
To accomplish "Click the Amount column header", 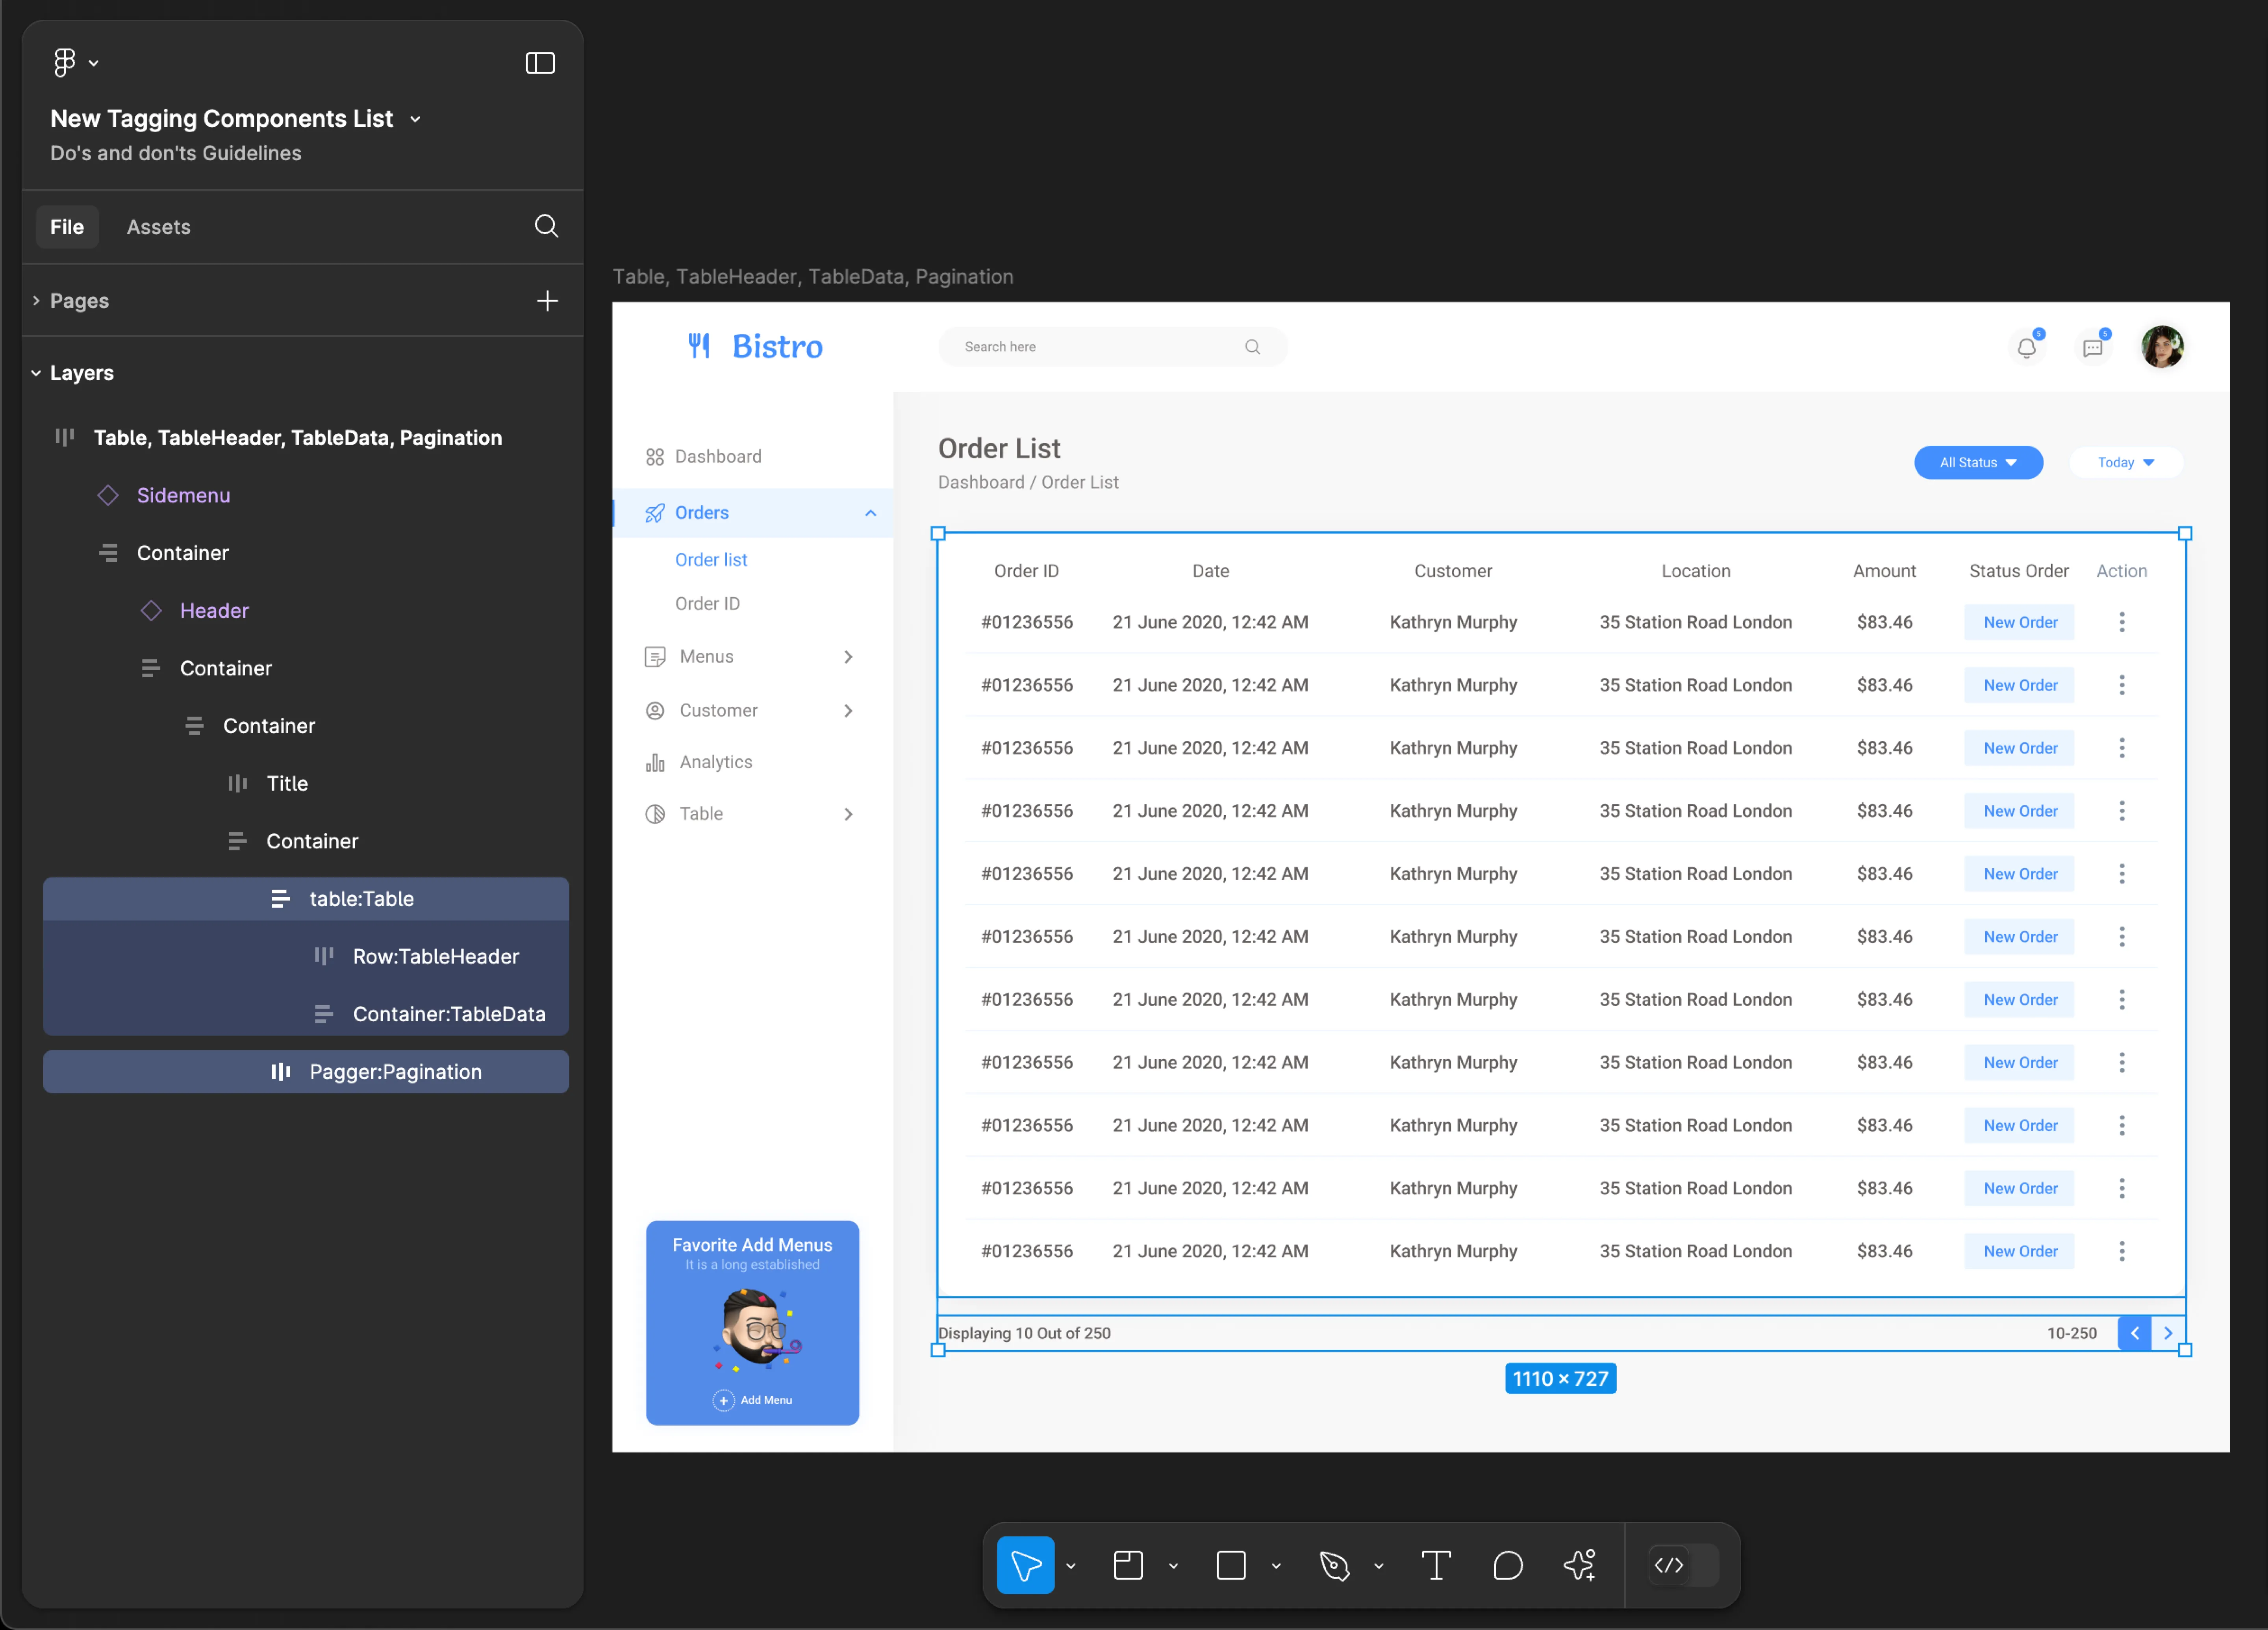I will pyautogui.click(x=1884, y=570).
